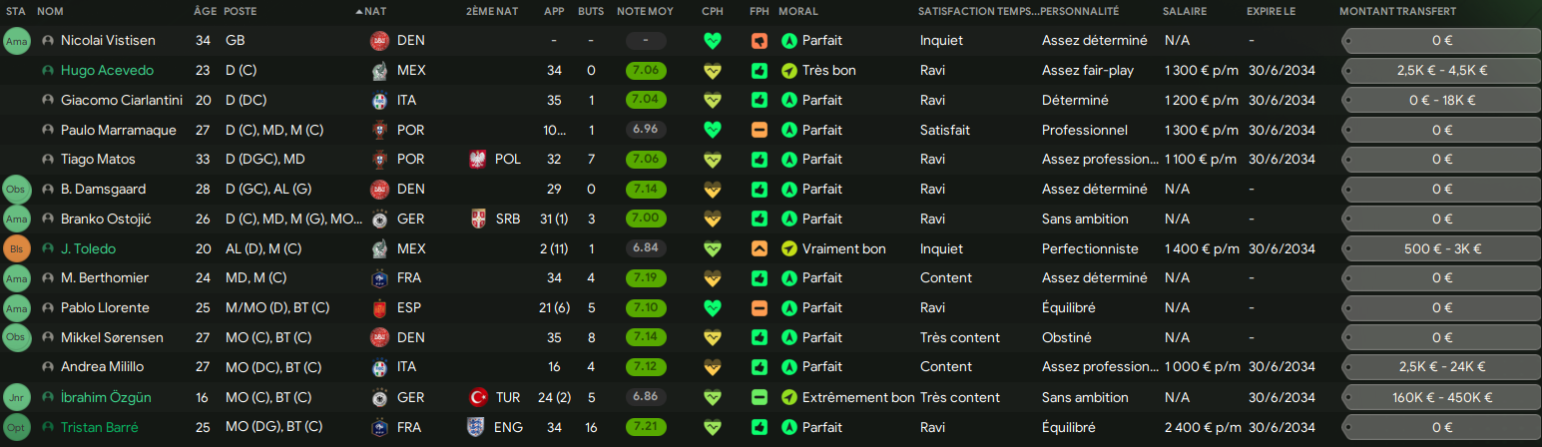Sort players by ÂGE column header

pyautogui.click(x=204, y=11)
